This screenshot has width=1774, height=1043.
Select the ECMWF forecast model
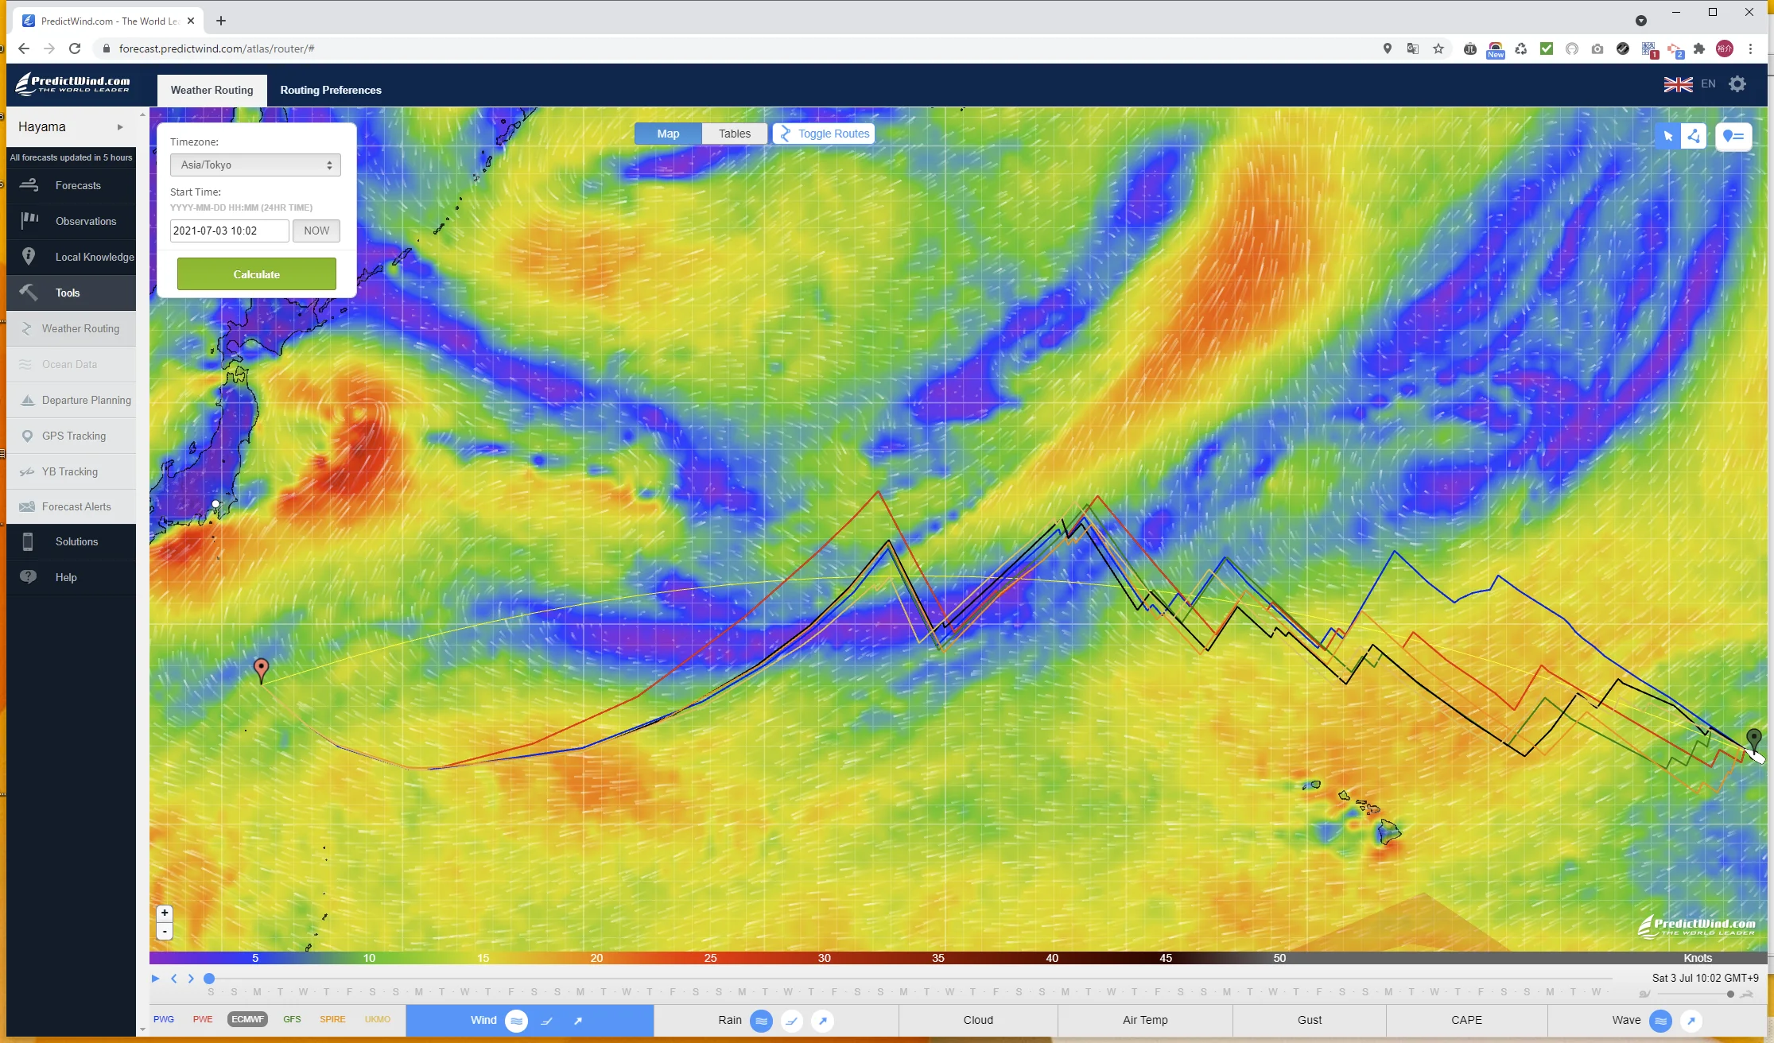point(247,1019)
